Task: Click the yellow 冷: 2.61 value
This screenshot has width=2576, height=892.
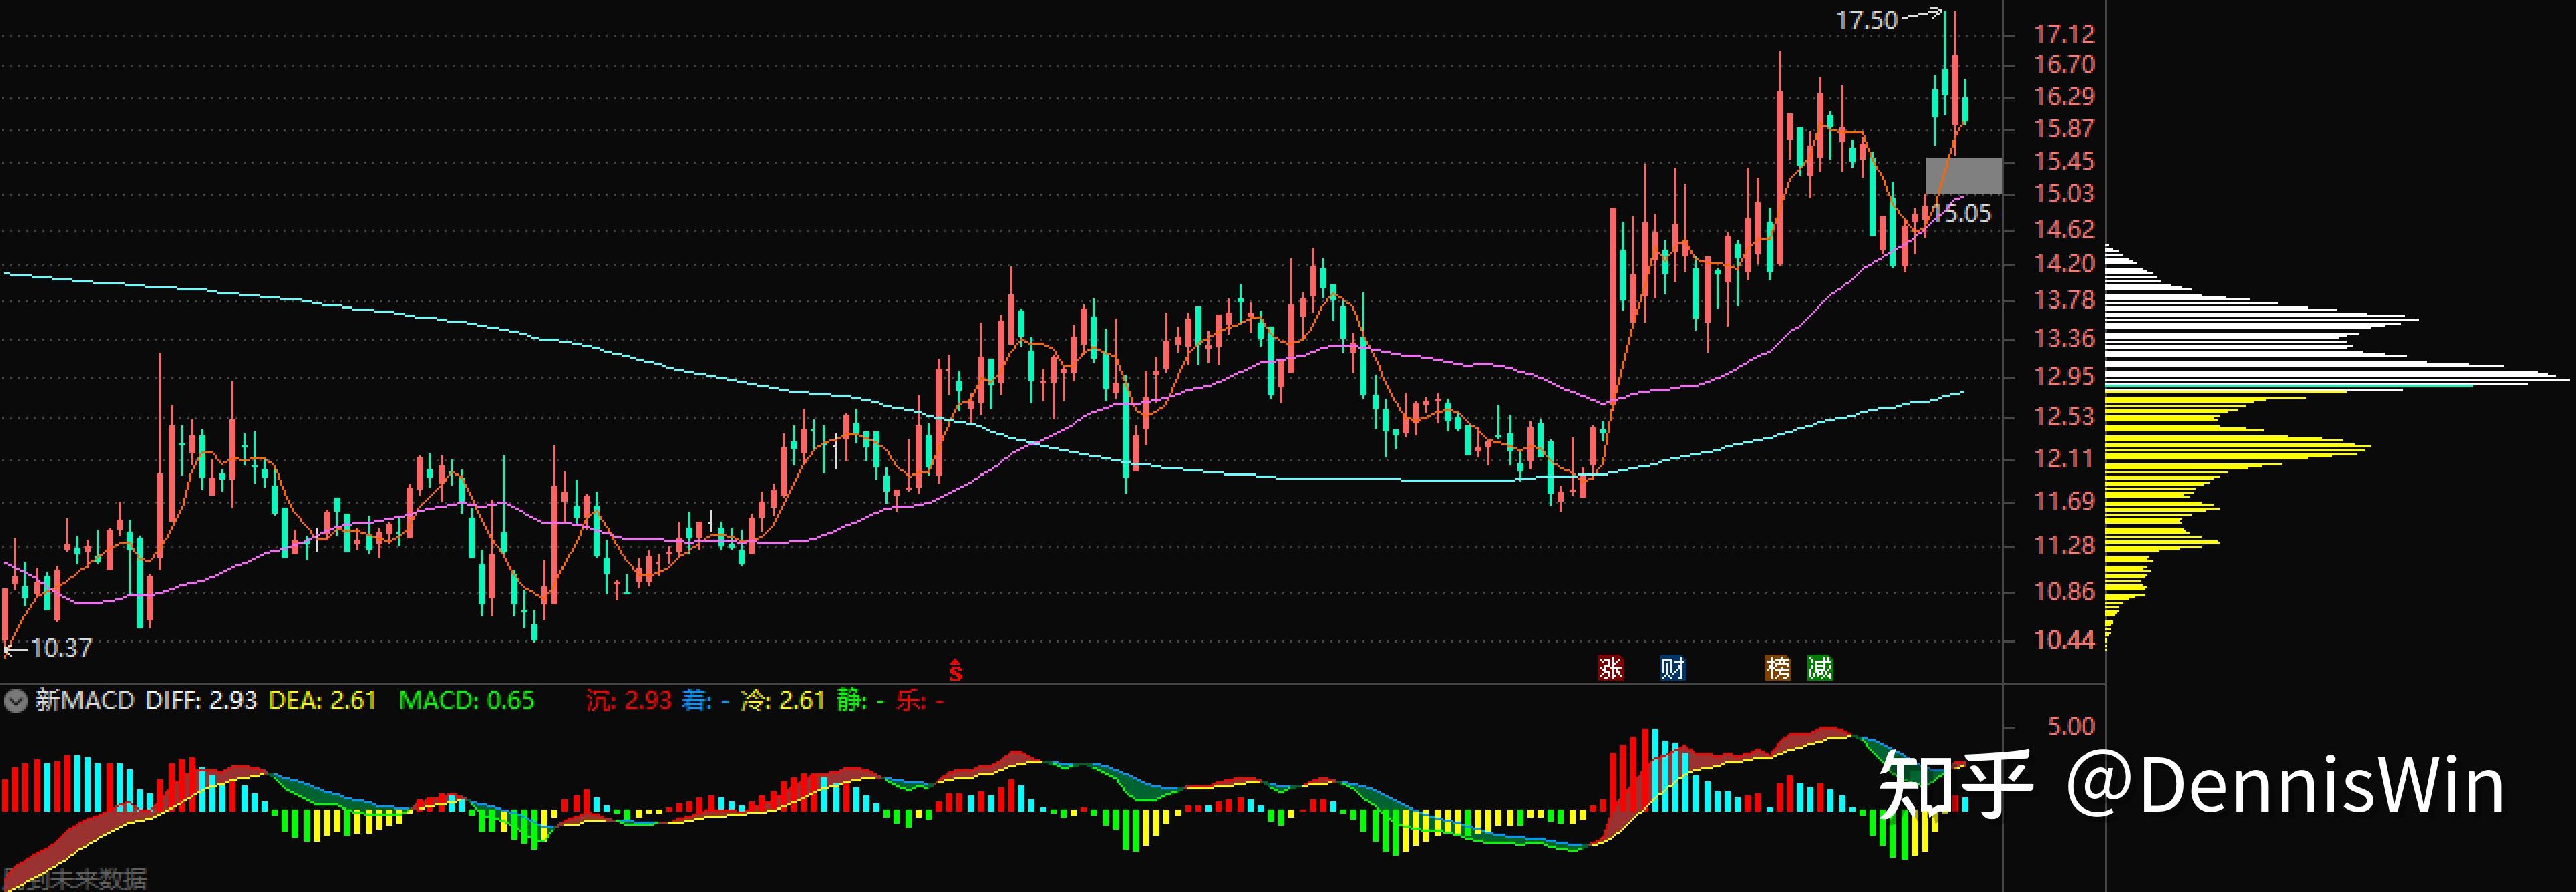Action: (783, 700)
